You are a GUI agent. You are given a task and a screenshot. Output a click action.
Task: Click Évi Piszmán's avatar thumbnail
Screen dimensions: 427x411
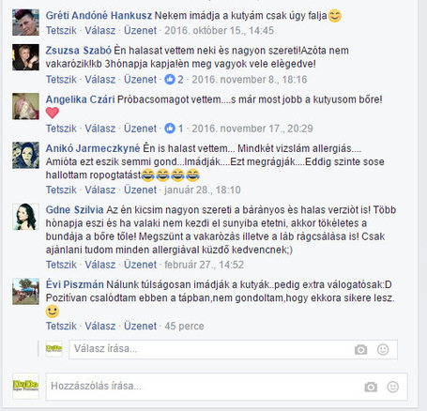[25, 292]
